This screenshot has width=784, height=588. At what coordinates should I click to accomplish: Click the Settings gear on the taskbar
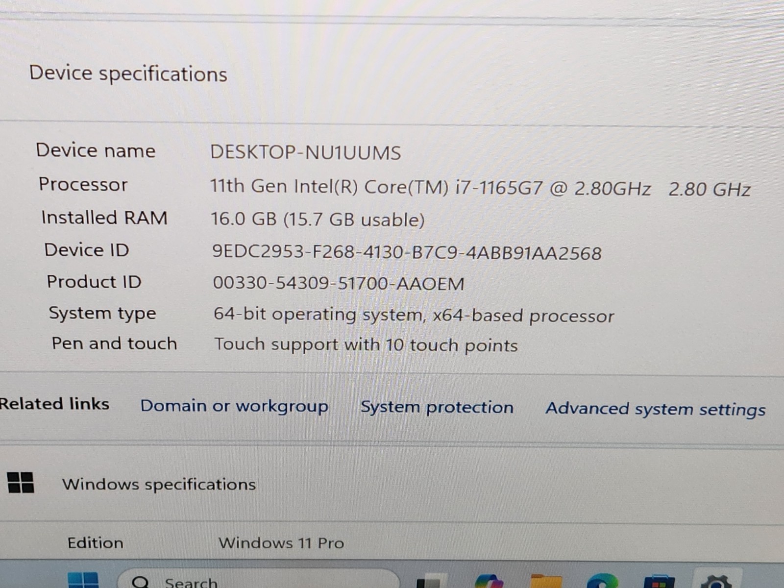pos(717,581)
